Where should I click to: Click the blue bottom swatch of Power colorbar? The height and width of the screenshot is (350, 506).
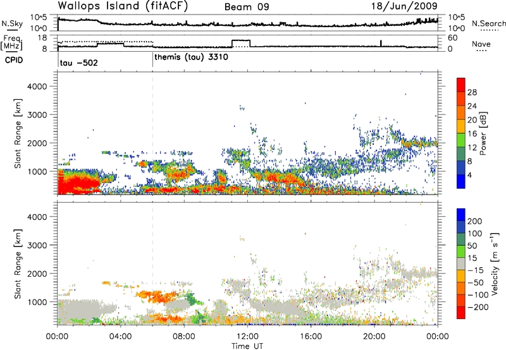click(x=461, y=181)
